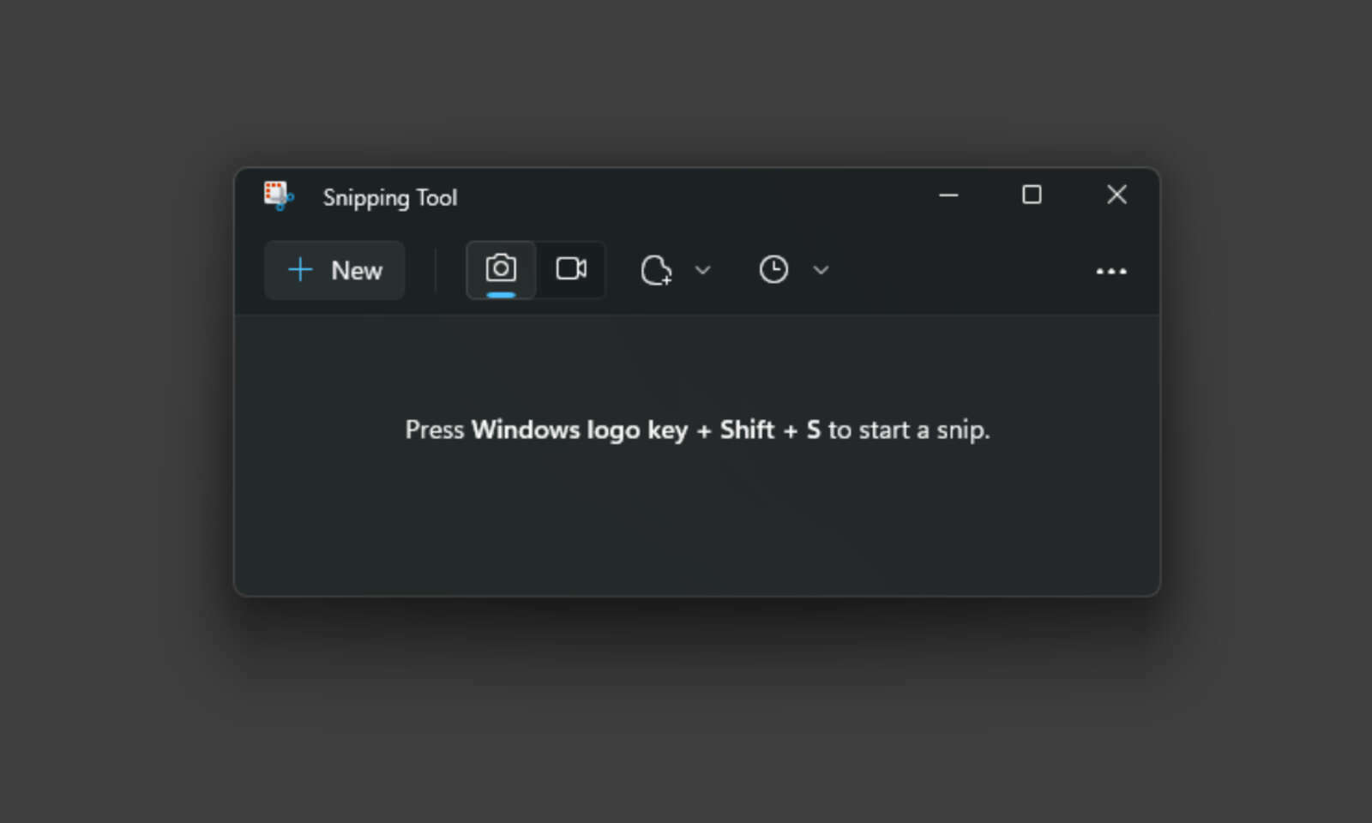Open the See more ellipsis menu
Image resolution: width=1372 pixels, height=823 pixels.
[x=1110, y=271]
